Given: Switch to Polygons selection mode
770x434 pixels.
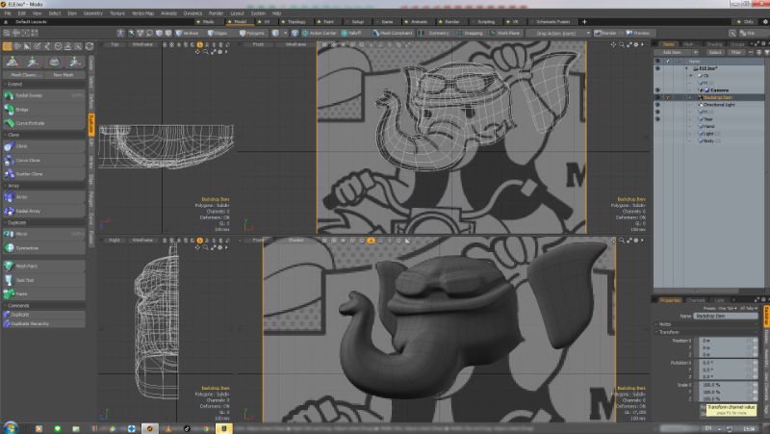Looking at the screenshot, I should click(252, 33).
